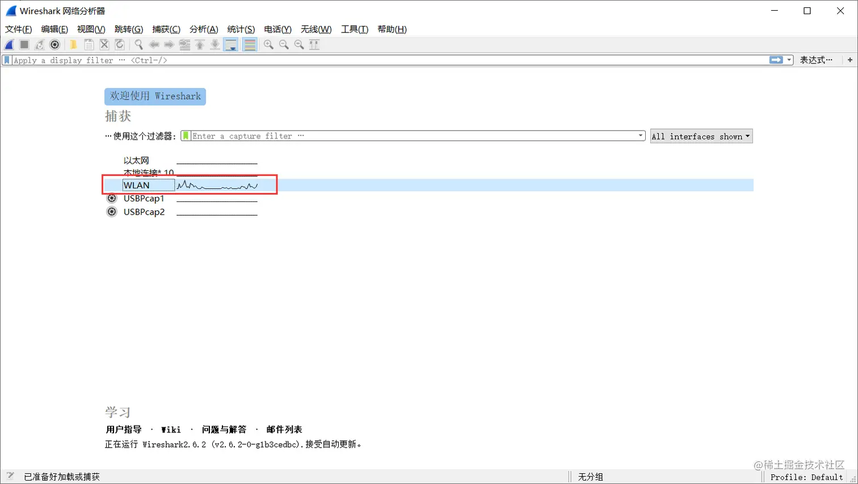Go back to previous packet arrow
Viewport: 858px width, 484px height.
(x=154, y=45)
